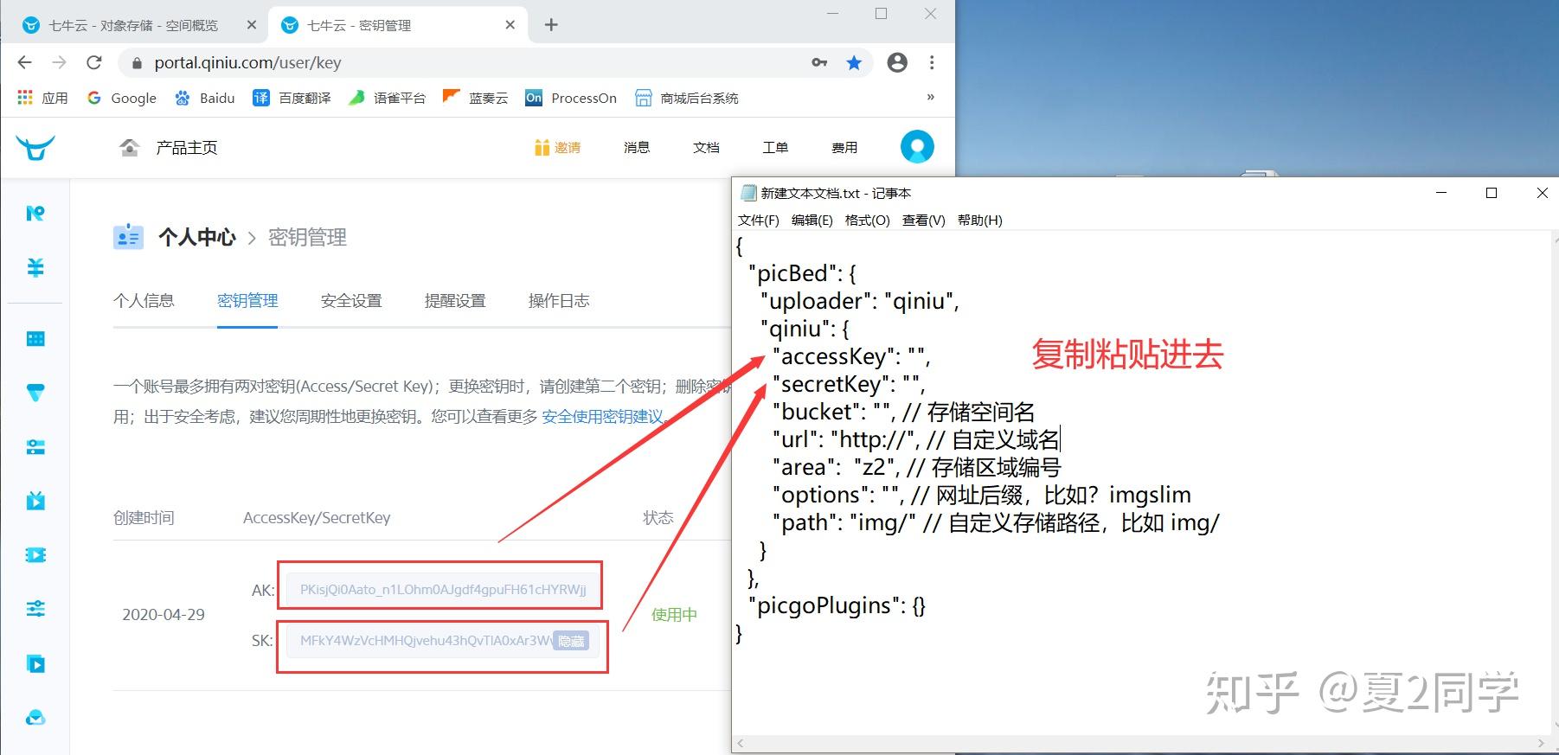Image resolution: width=1559 pixels, height=755 pixels.
Task: Open 消息 in the Qiniu header
Action: pos(637,148)
